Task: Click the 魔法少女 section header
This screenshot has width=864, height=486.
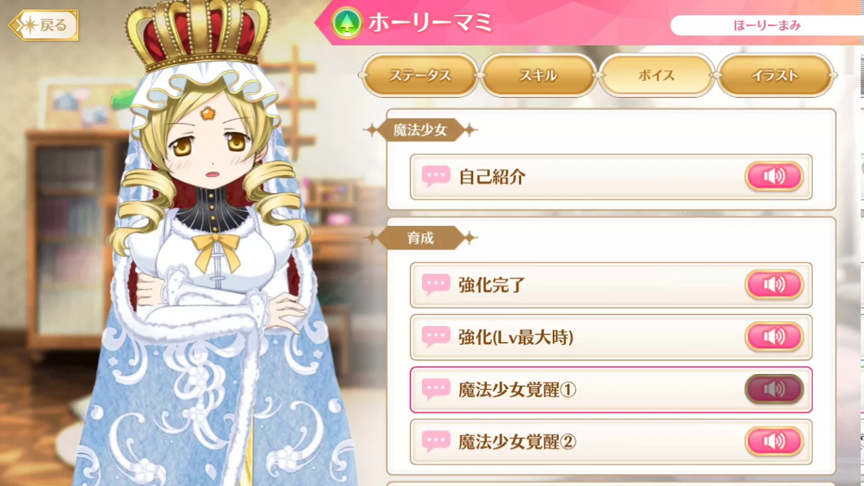Action: pyautogui.click(x=421, y=130)
